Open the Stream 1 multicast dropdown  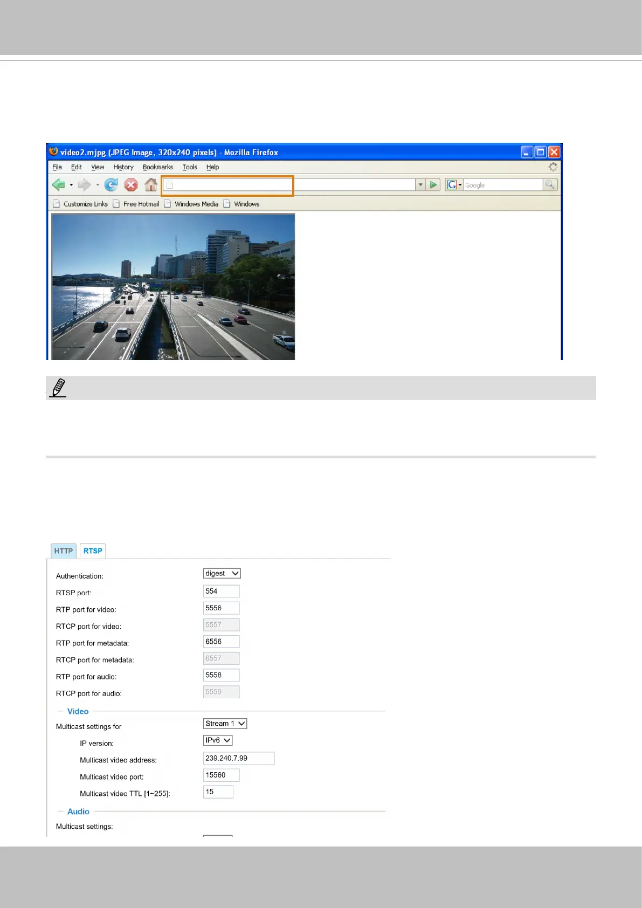tap(225, 724)
